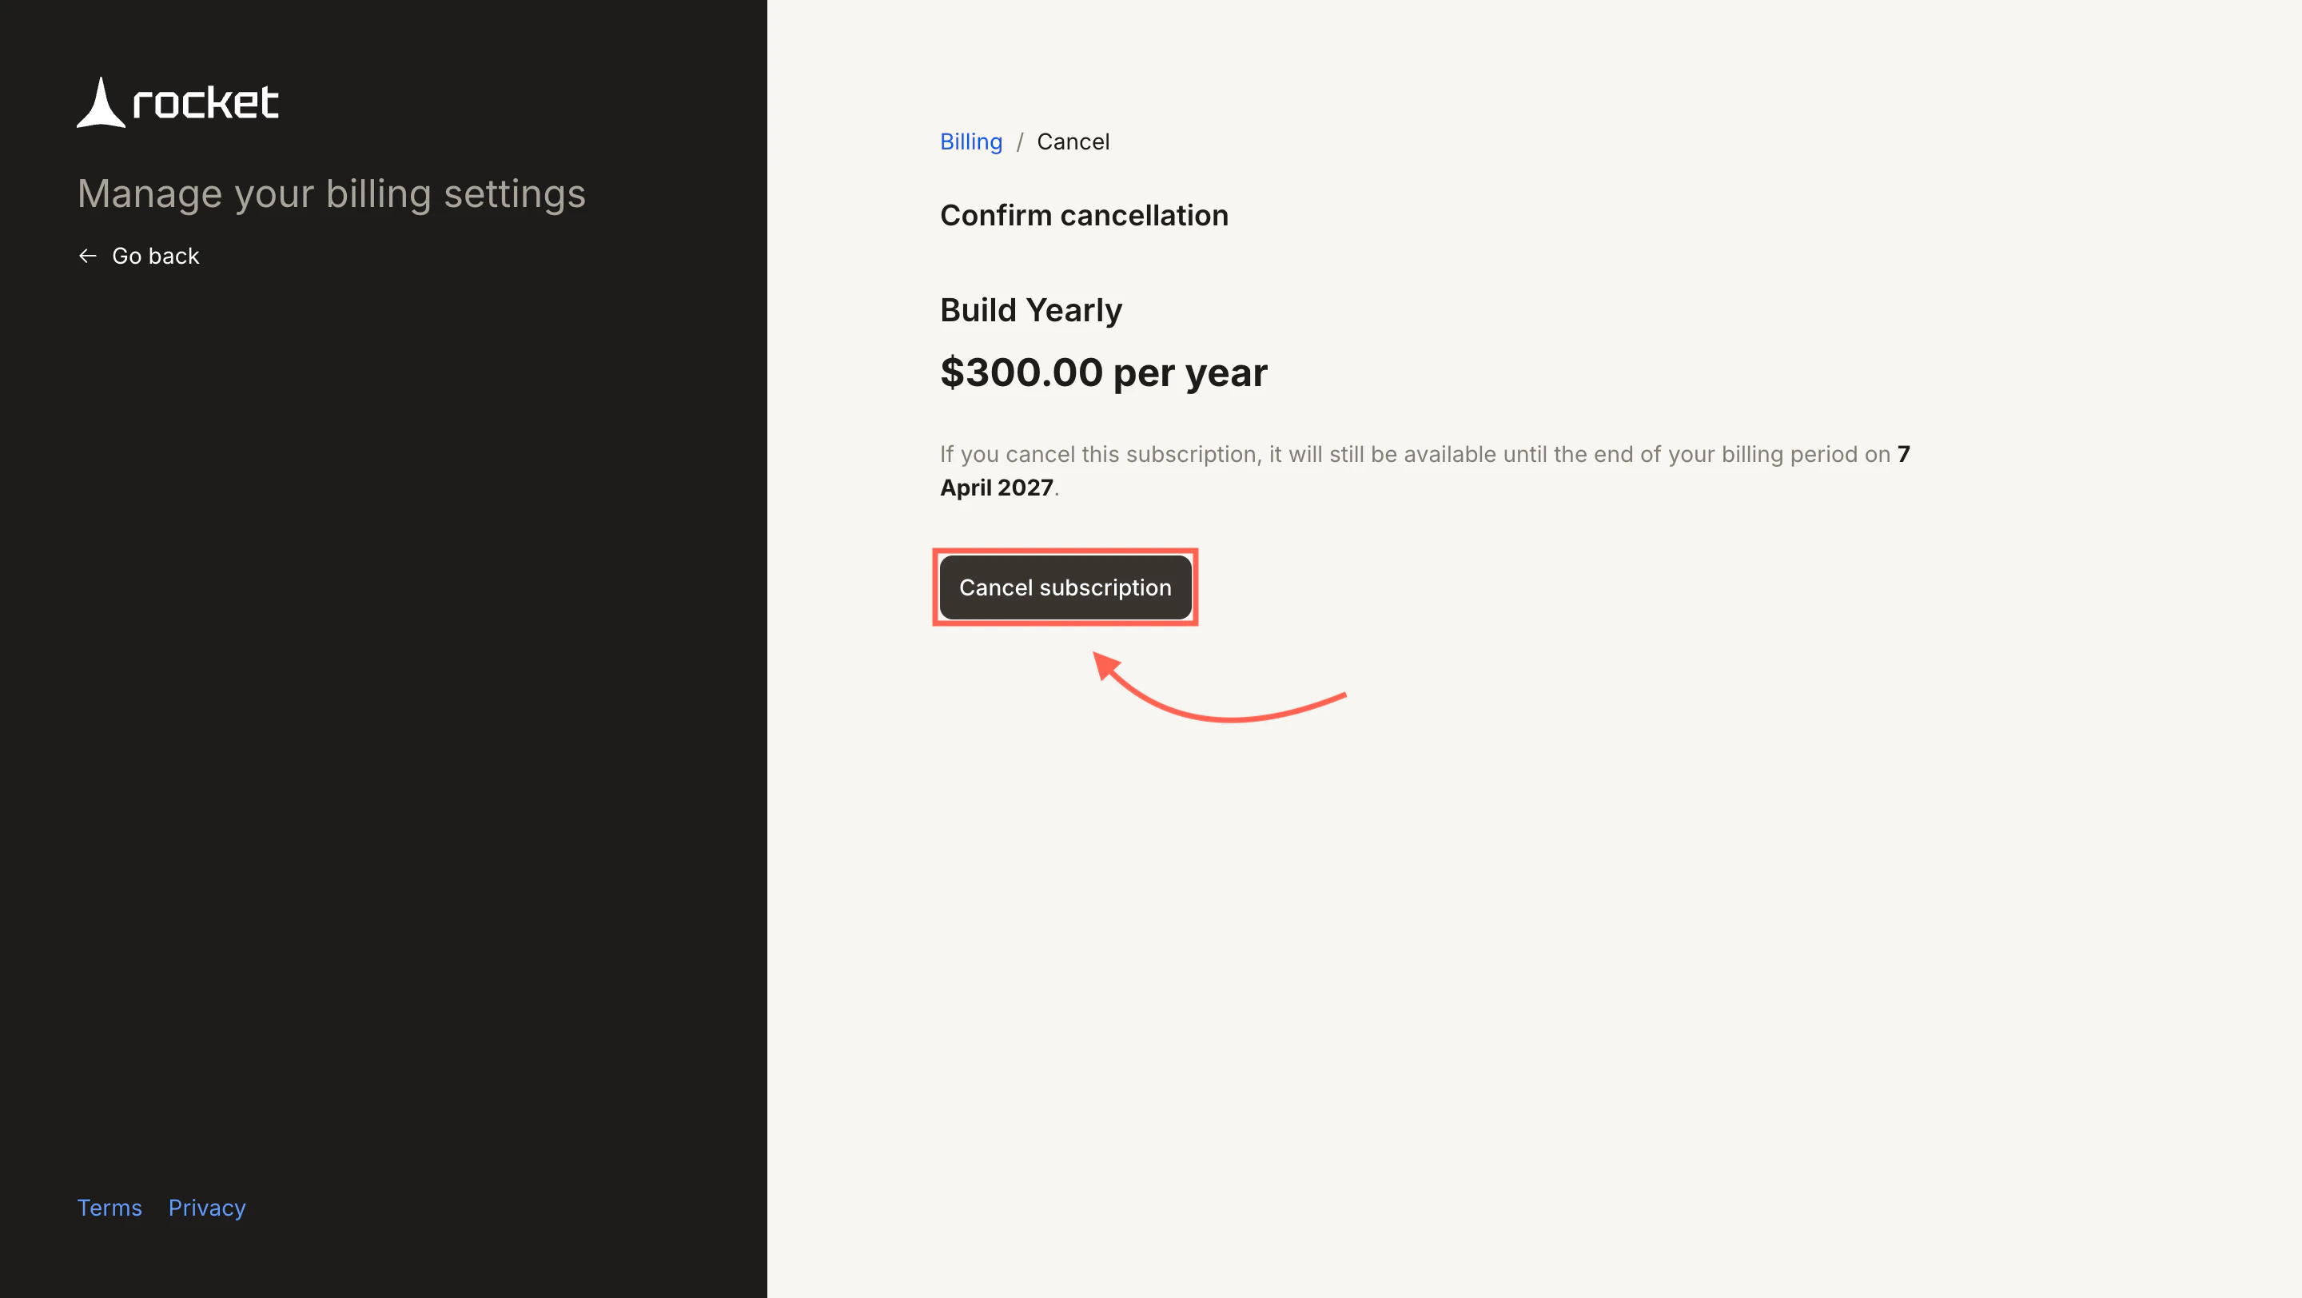The width and height of the screenshot is (2302, 1298).
Task: Click the Cancel subscription button
Action: (1065, 587)
